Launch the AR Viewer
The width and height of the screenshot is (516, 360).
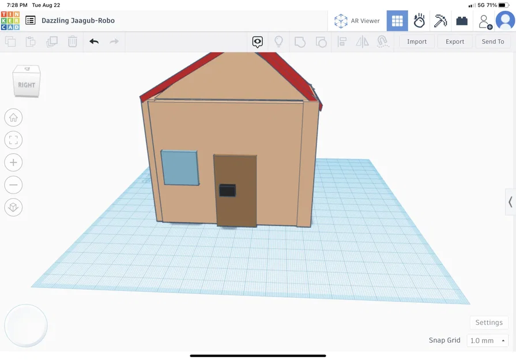357,21
